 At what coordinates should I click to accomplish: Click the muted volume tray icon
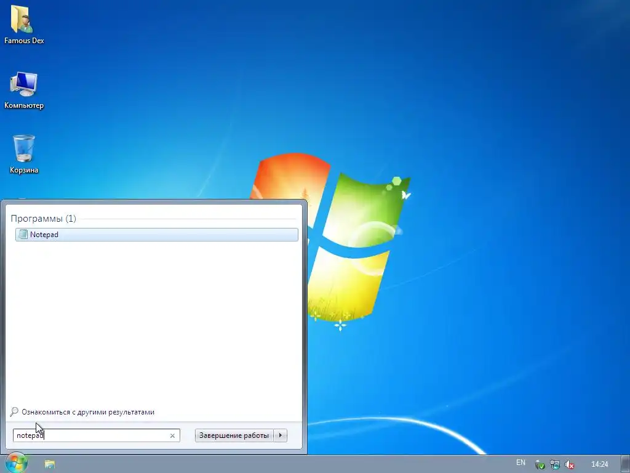569,464
